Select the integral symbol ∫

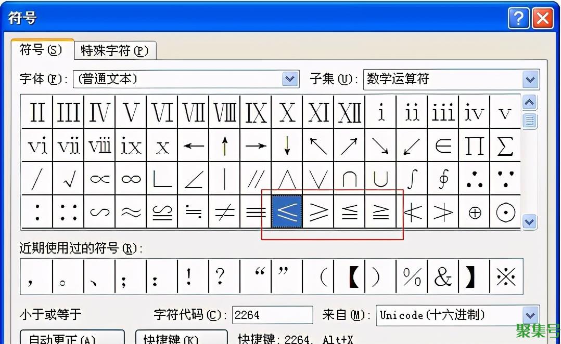coord(412,178)
